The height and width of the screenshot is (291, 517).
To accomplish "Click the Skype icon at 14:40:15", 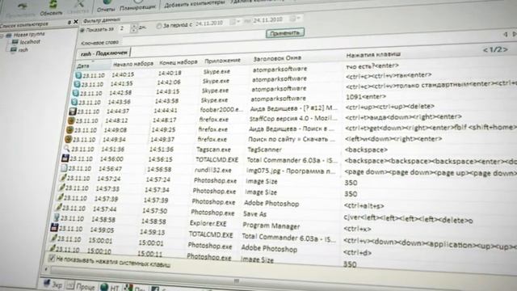I will click(x=78, y=75).
